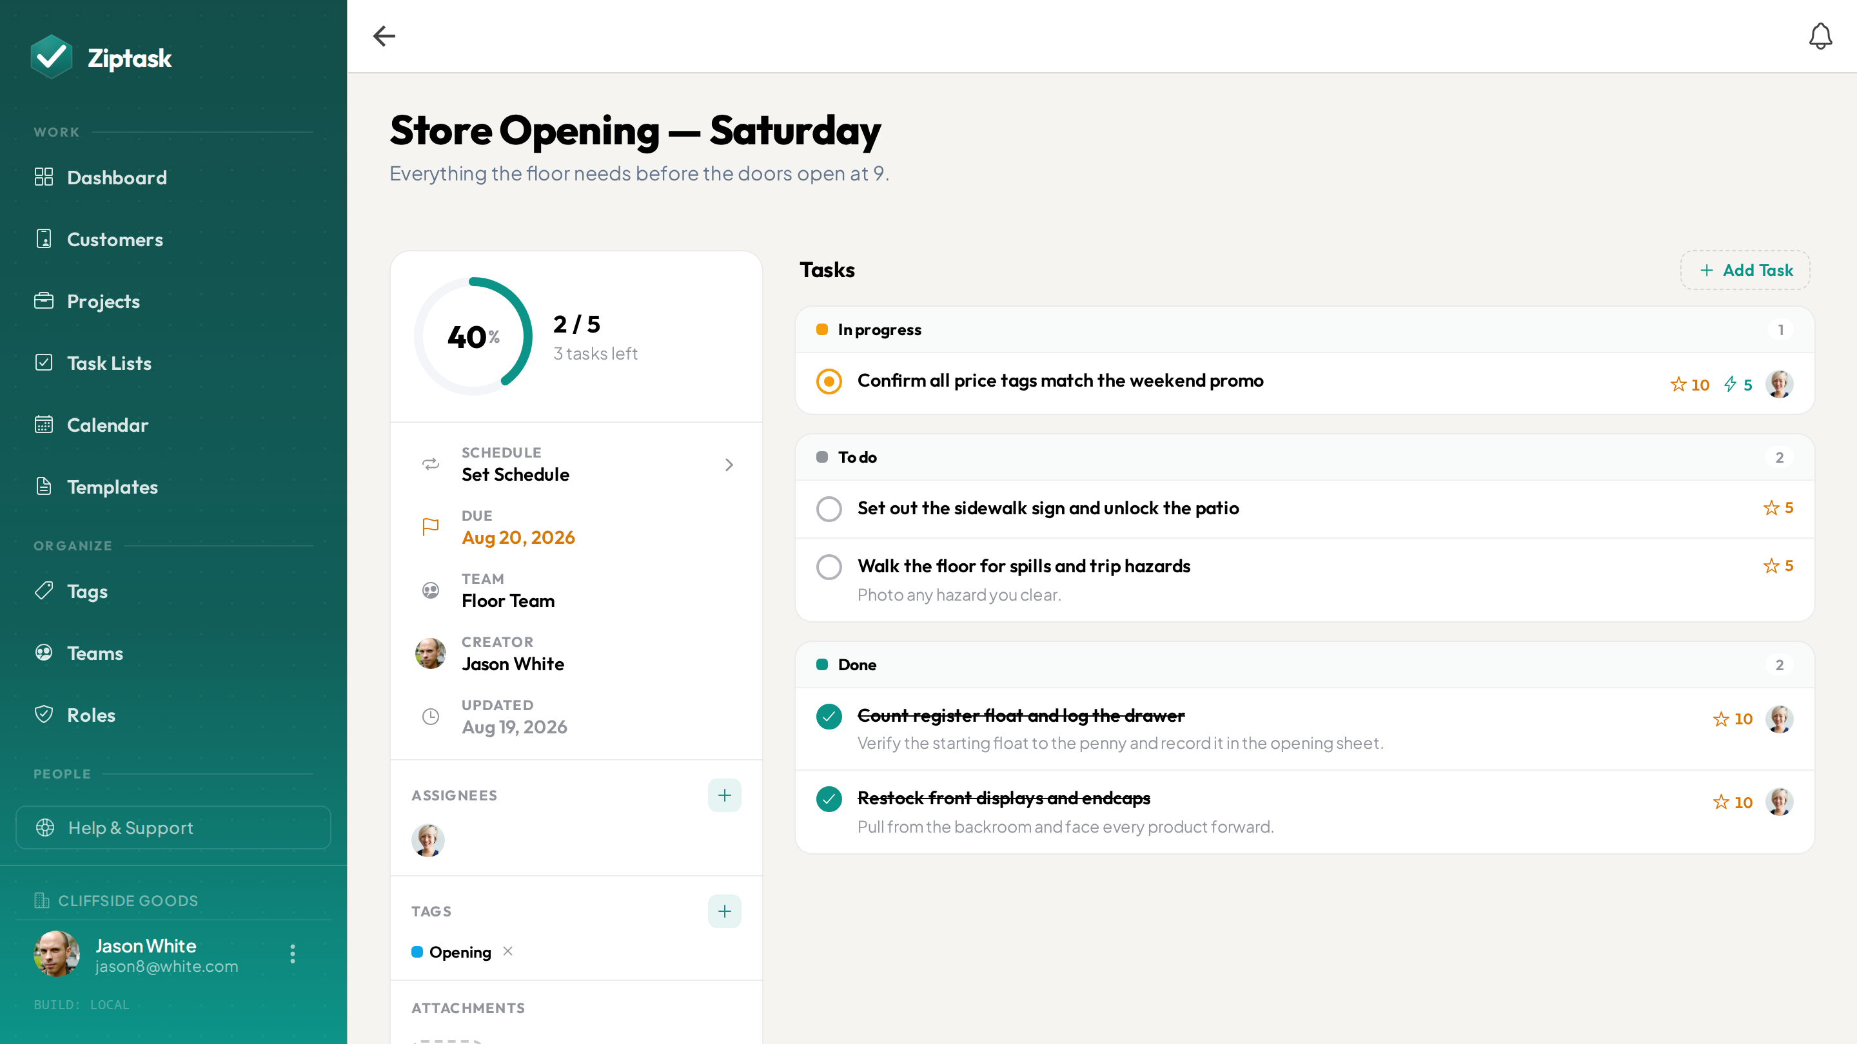The image size is (1857, 1044).
Task: Click the updated clock icon
Action: click(x=430, y=716)
